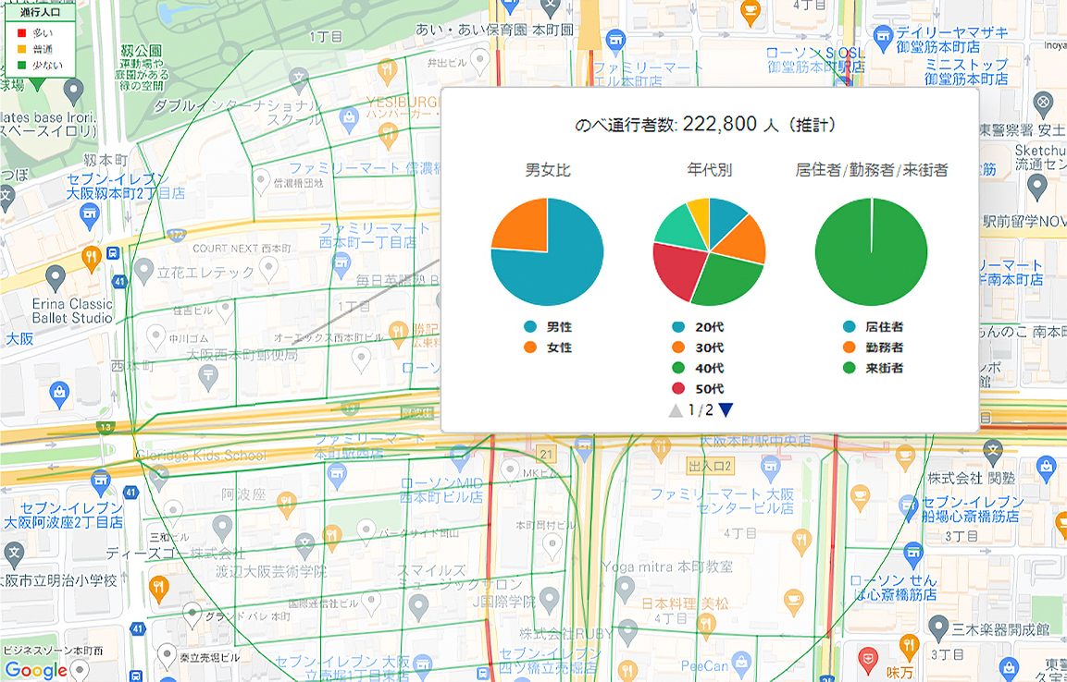The width and height of the screenshot is (1067, 682).
Task: Click the 居住者/勤務者/来街者 chart title
Action: coord(871,170)
